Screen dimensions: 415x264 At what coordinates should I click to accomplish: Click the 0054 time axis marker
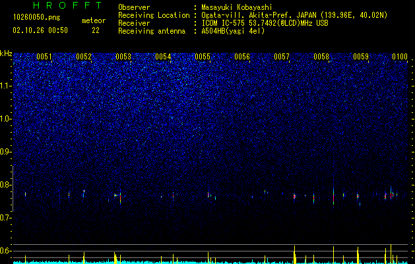point(163,57)
